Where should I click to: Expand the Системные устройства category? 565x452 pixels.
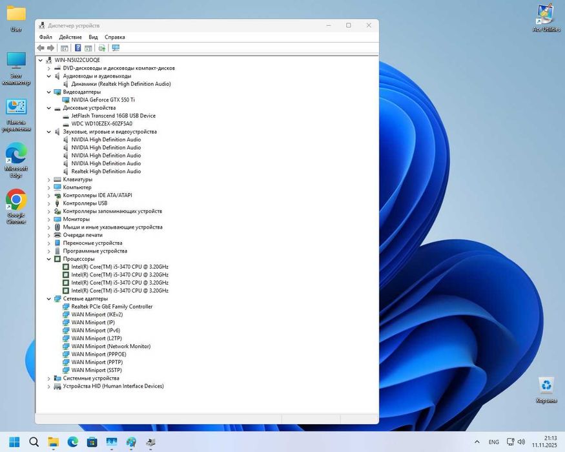[x=48, y=378]
